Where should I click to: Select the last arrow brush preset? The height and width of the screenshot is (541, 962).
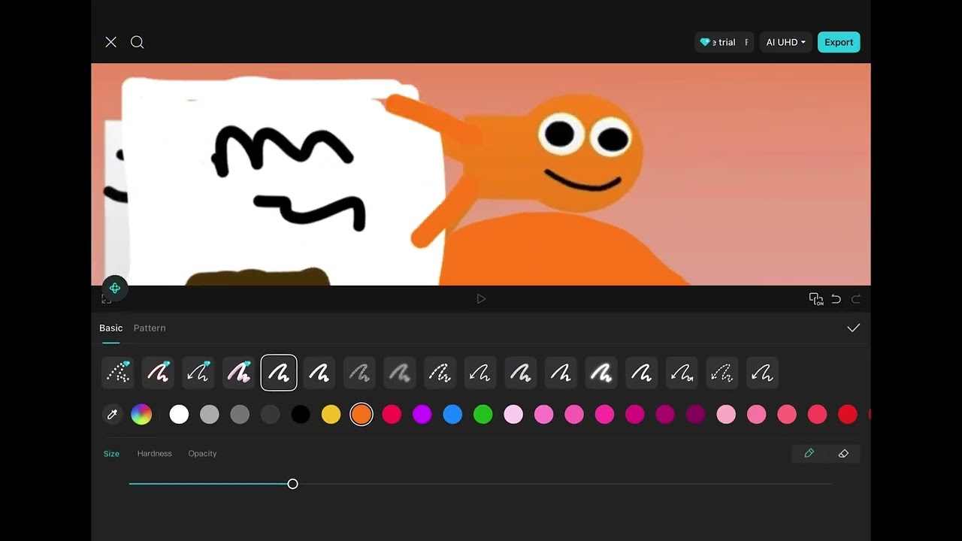[x=762, y=373]
